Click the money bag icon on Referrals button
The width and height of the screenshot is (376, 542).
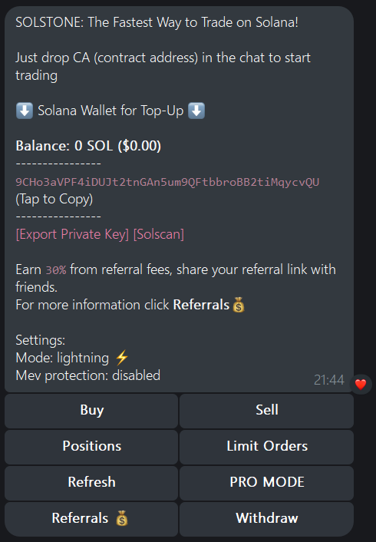point(122,518)
